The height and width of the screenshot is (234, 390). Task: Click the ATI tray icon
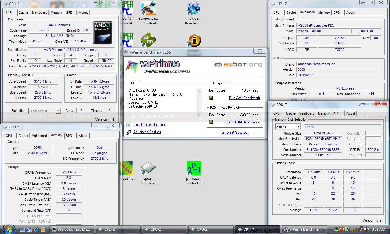coord(342,229)
